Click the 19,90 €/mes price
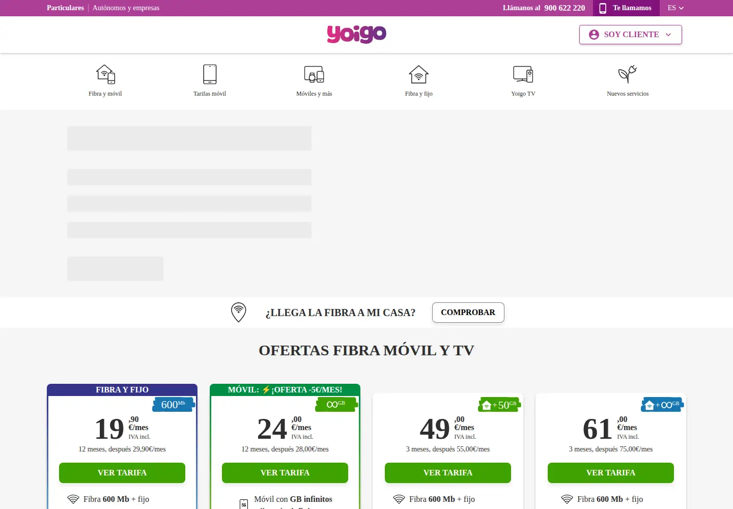The image size is (733, 509). [122, 429]
